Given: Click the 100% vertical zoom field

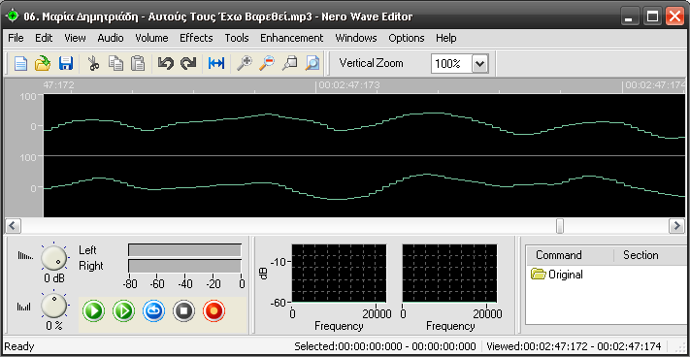Looking at the screenshot, I should pyautogui.click(x=452, y=64).
